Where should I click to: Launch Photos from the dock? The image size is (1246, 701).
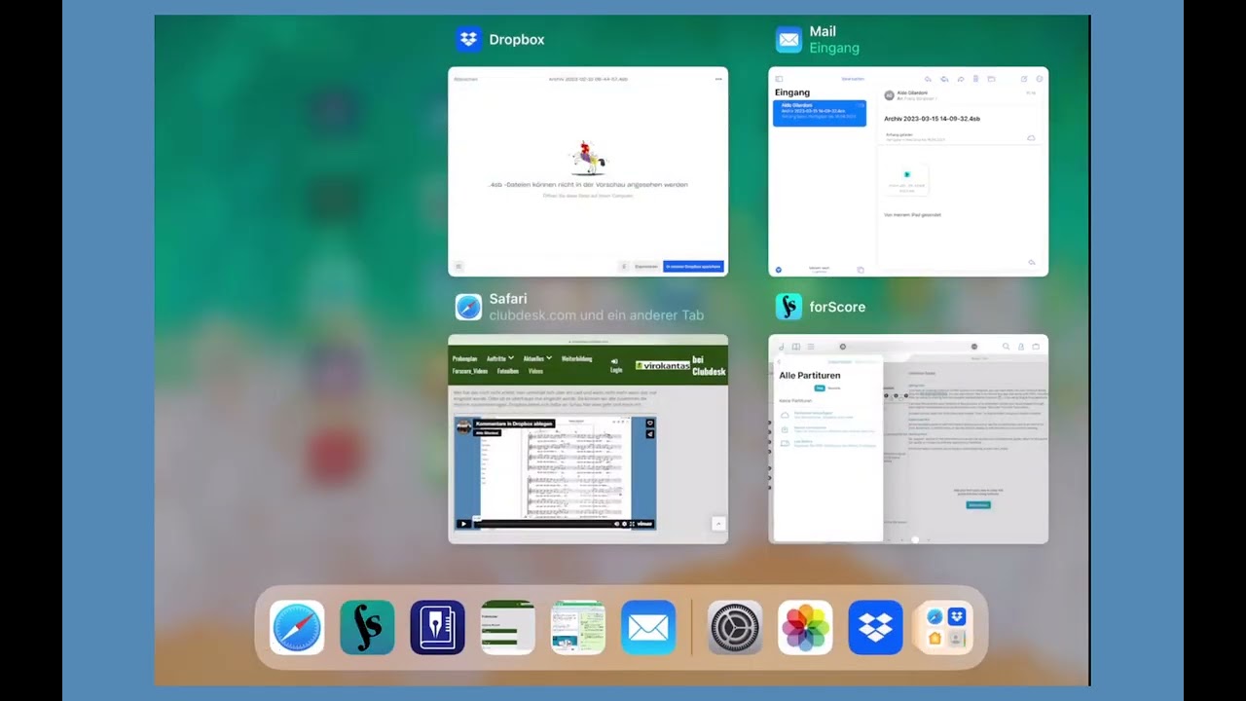(x=805, y=627)
